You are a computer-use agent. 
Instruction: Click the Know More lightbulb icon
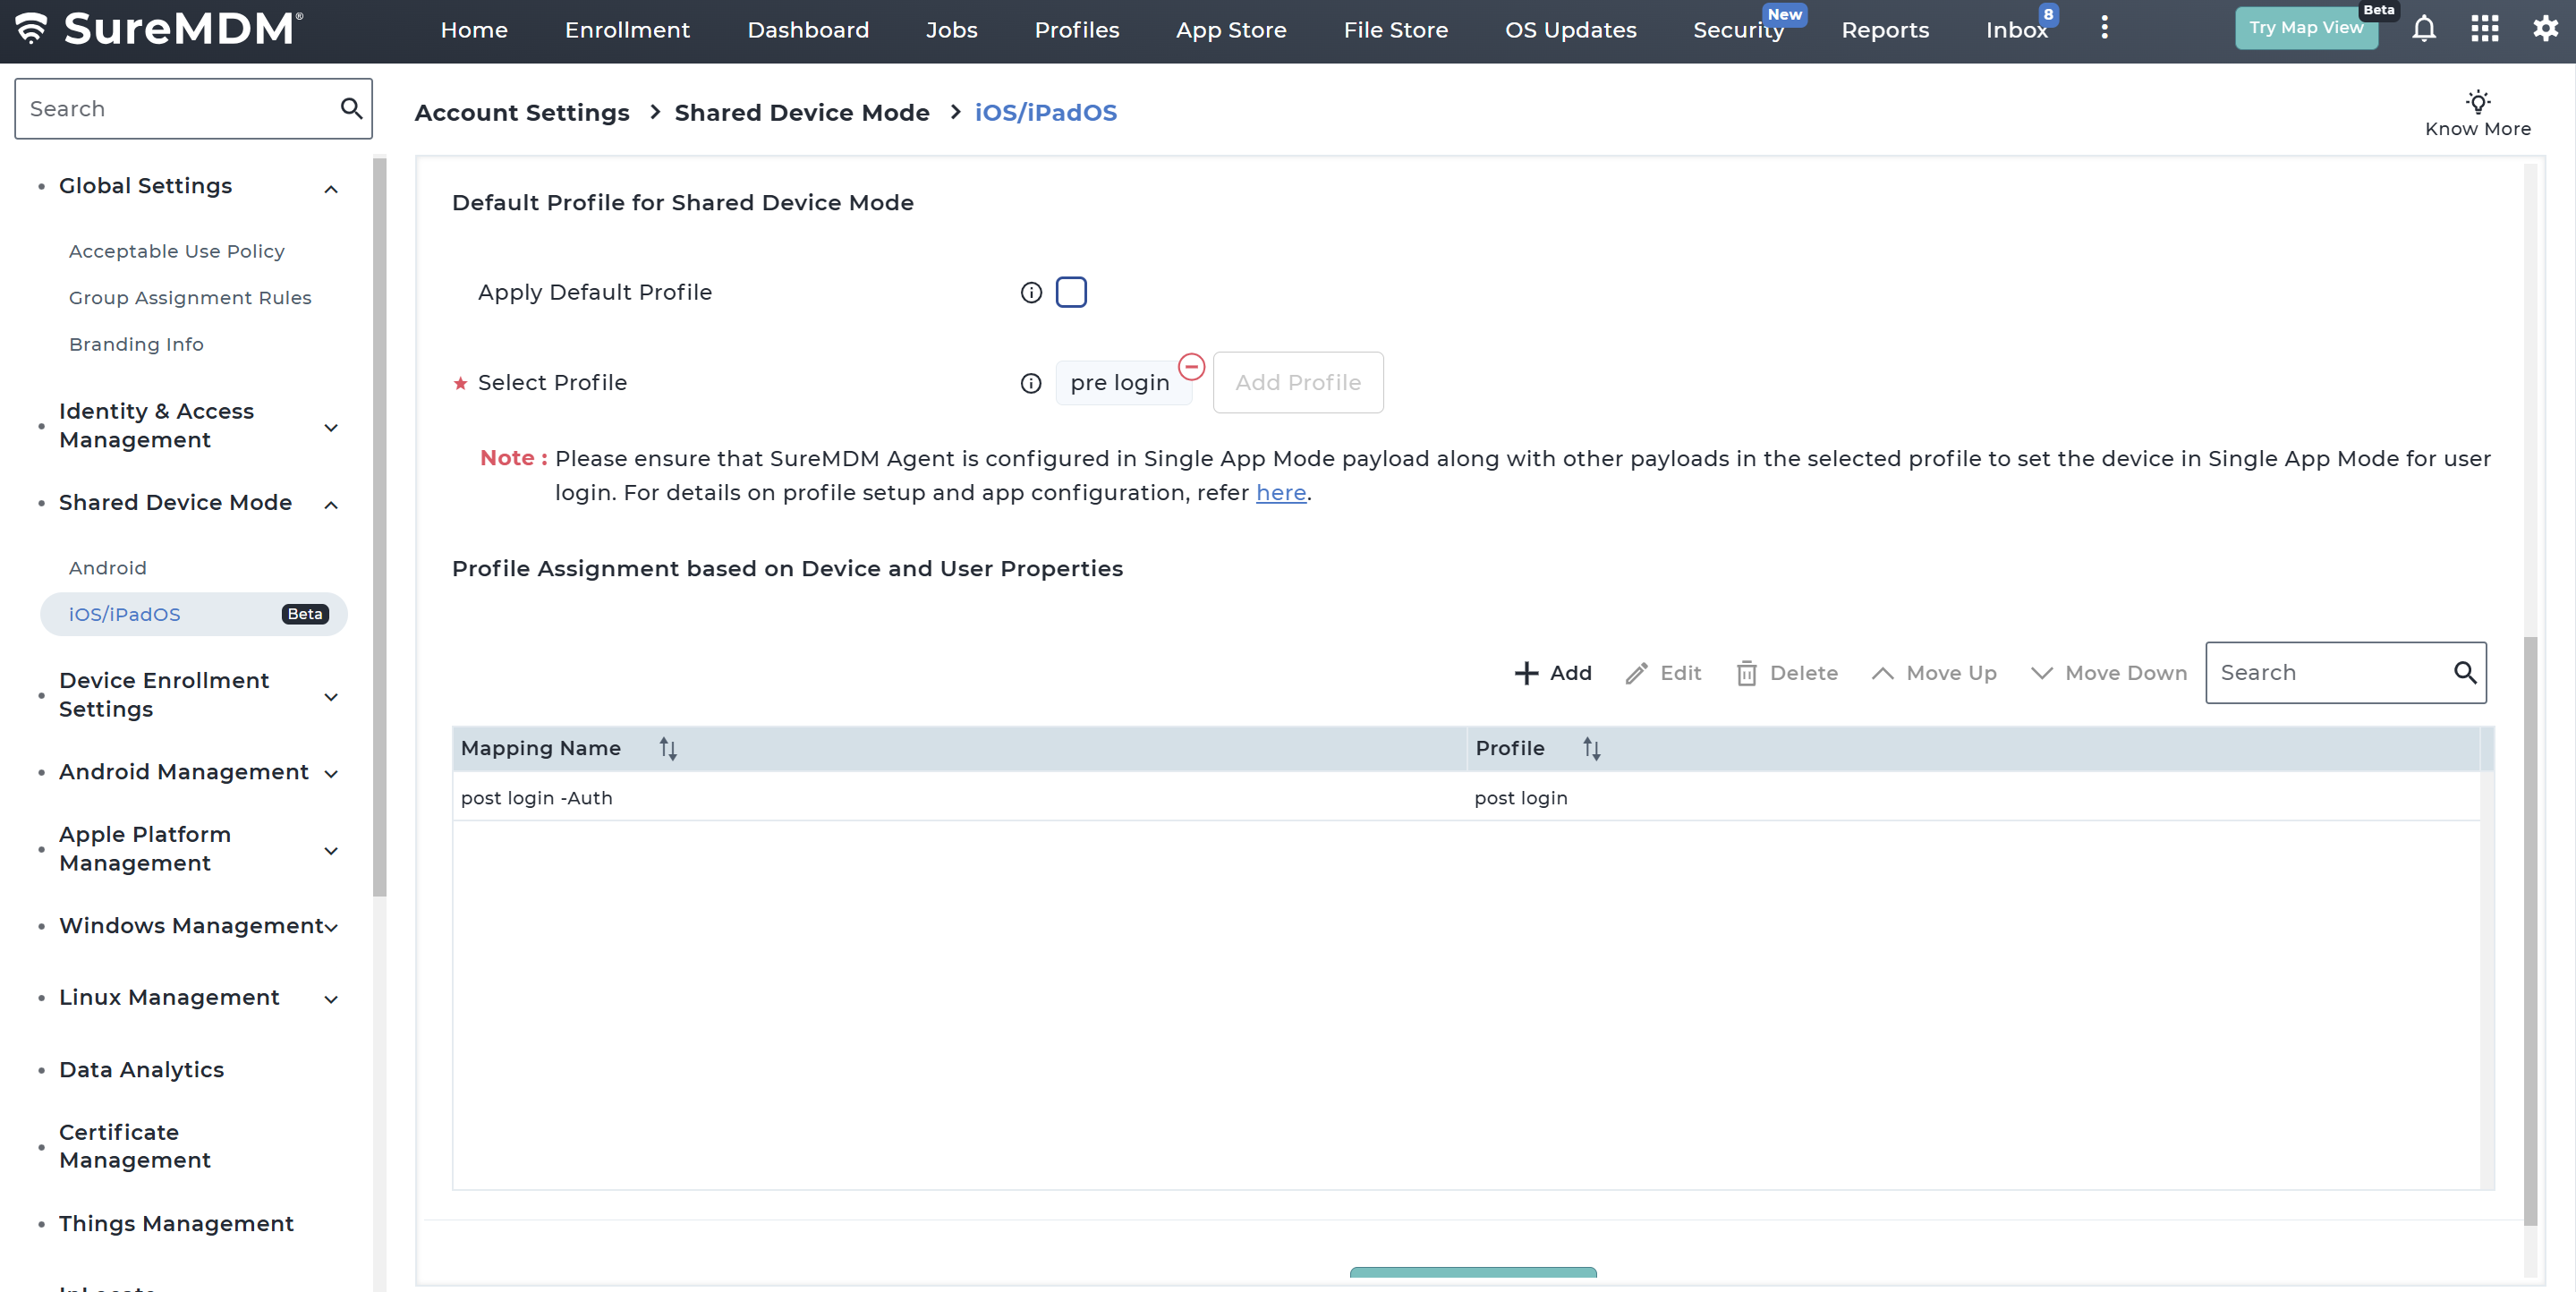tap(2477, 102)
